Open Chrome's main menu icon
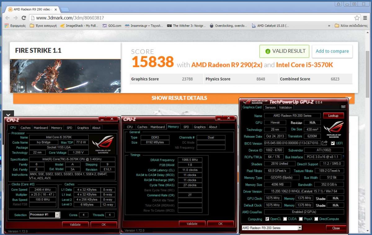 [365, 18]
